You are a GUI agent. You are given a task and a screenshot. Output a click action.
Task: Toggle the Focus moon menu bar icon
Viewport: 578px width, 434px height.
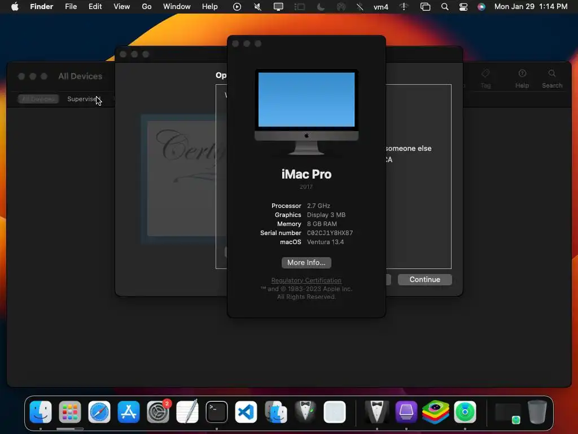coord(321,7)
